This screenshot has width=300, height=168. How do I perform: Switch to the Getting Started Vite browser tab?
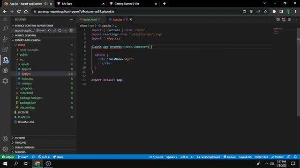[x=133, y=4]
